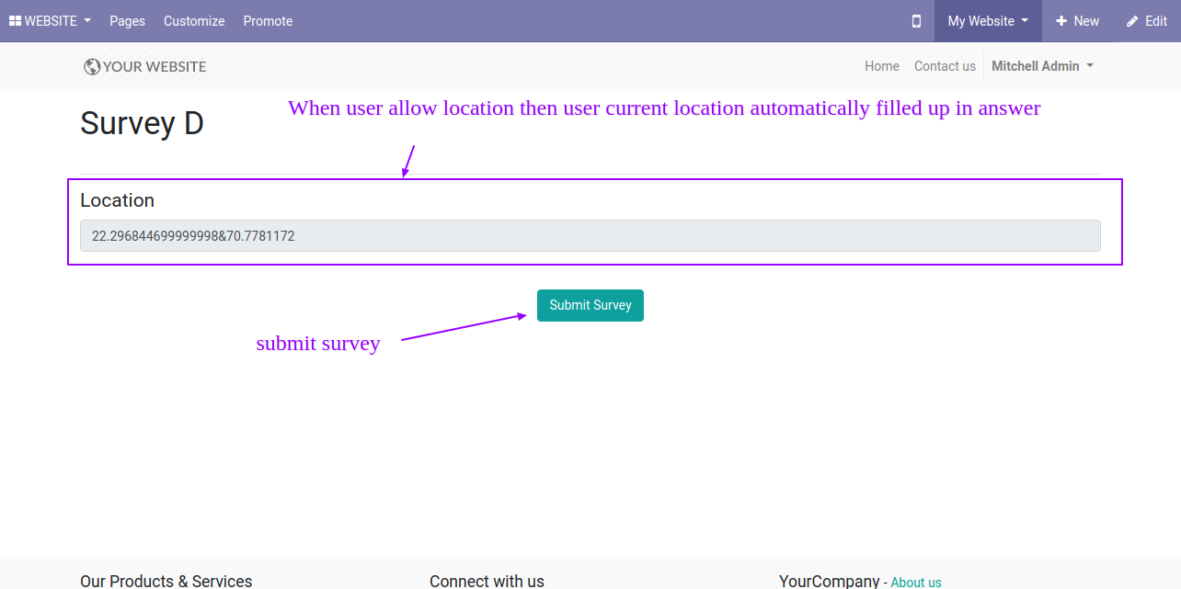Click the Location coordinates input field
Screen dimensions: 1181x589
click(x=590, y=236)
